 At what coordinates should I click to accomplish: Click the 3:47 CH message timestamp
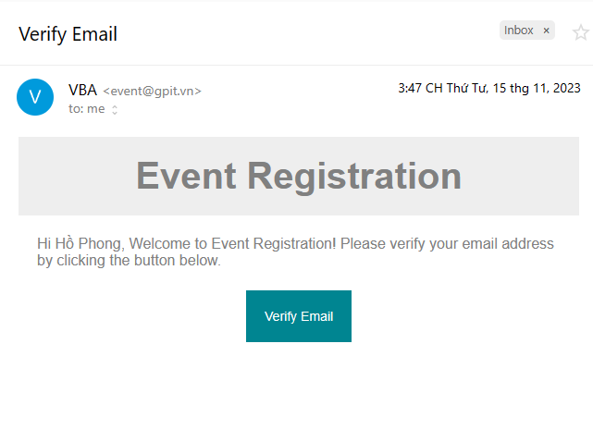point(420,89)
